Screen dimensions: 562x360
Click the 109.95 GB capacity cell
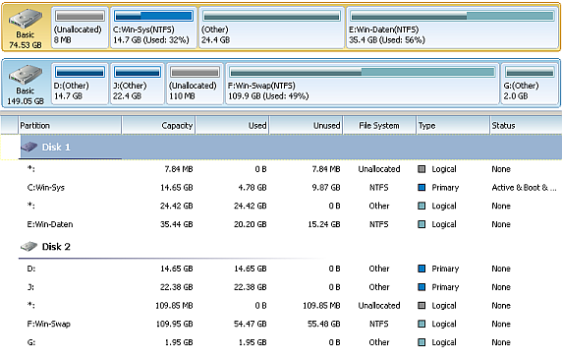point(174,324)
